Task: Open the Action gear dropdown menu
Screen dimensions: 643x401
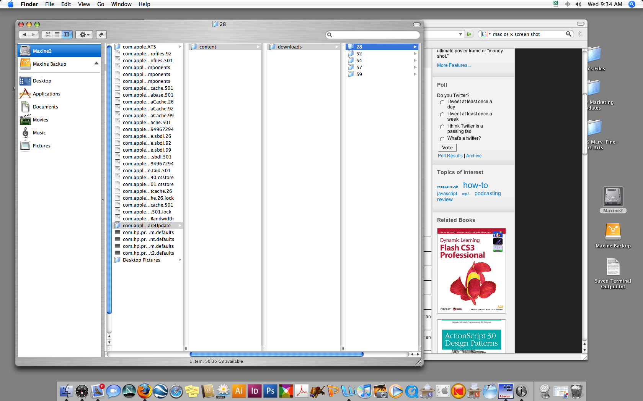Action: click(84, 34)
